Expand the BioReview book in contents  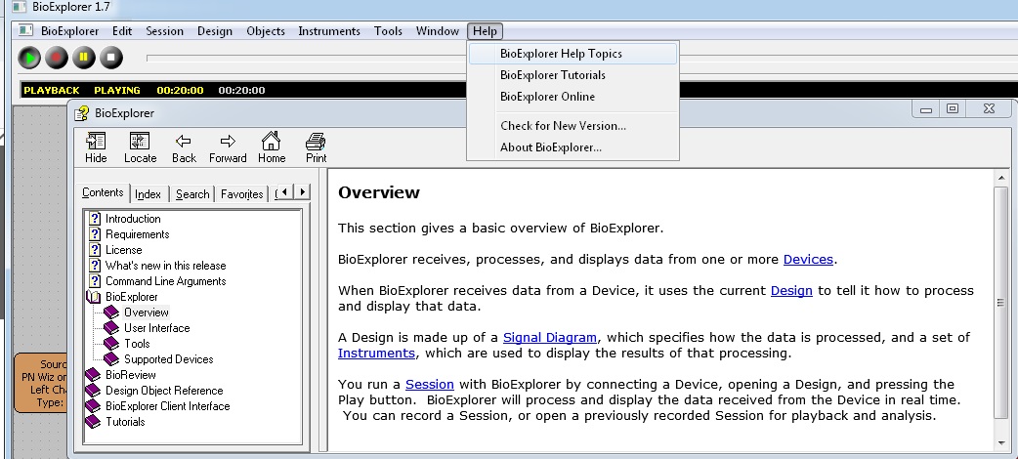127,375
